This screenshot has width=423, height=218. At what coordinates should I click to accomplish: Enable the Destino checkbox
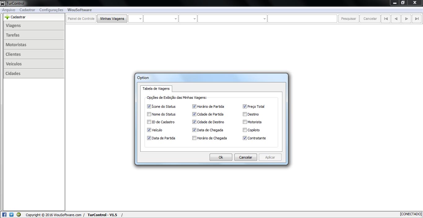[x=245, y=114]
